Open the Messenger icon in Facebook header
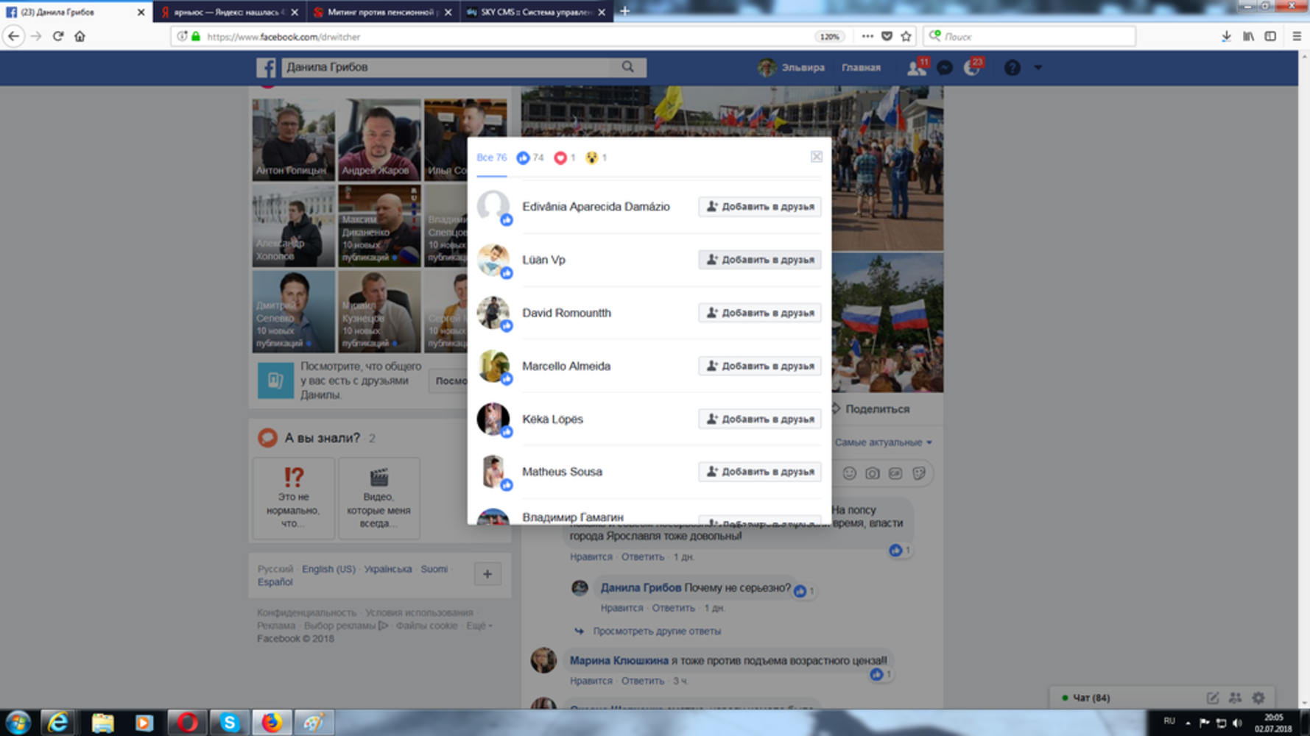The image size is (1310, 736). point(945,68)
